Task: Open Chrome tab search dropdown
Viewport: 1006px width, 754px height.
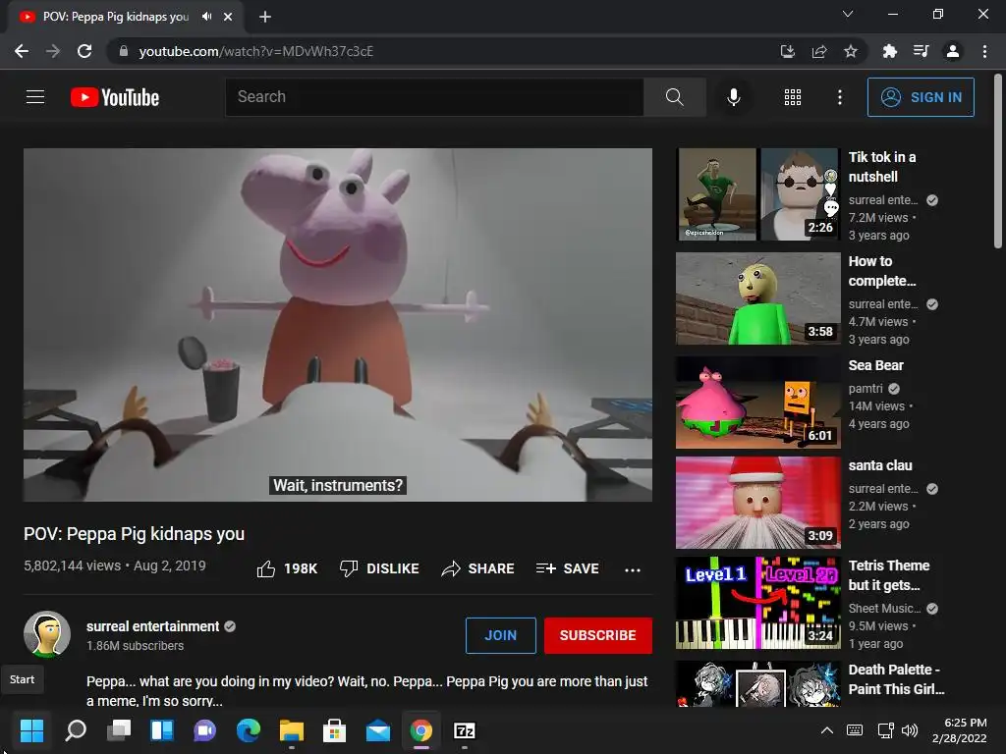Action: pyautogui.click(x=848, y=14)
